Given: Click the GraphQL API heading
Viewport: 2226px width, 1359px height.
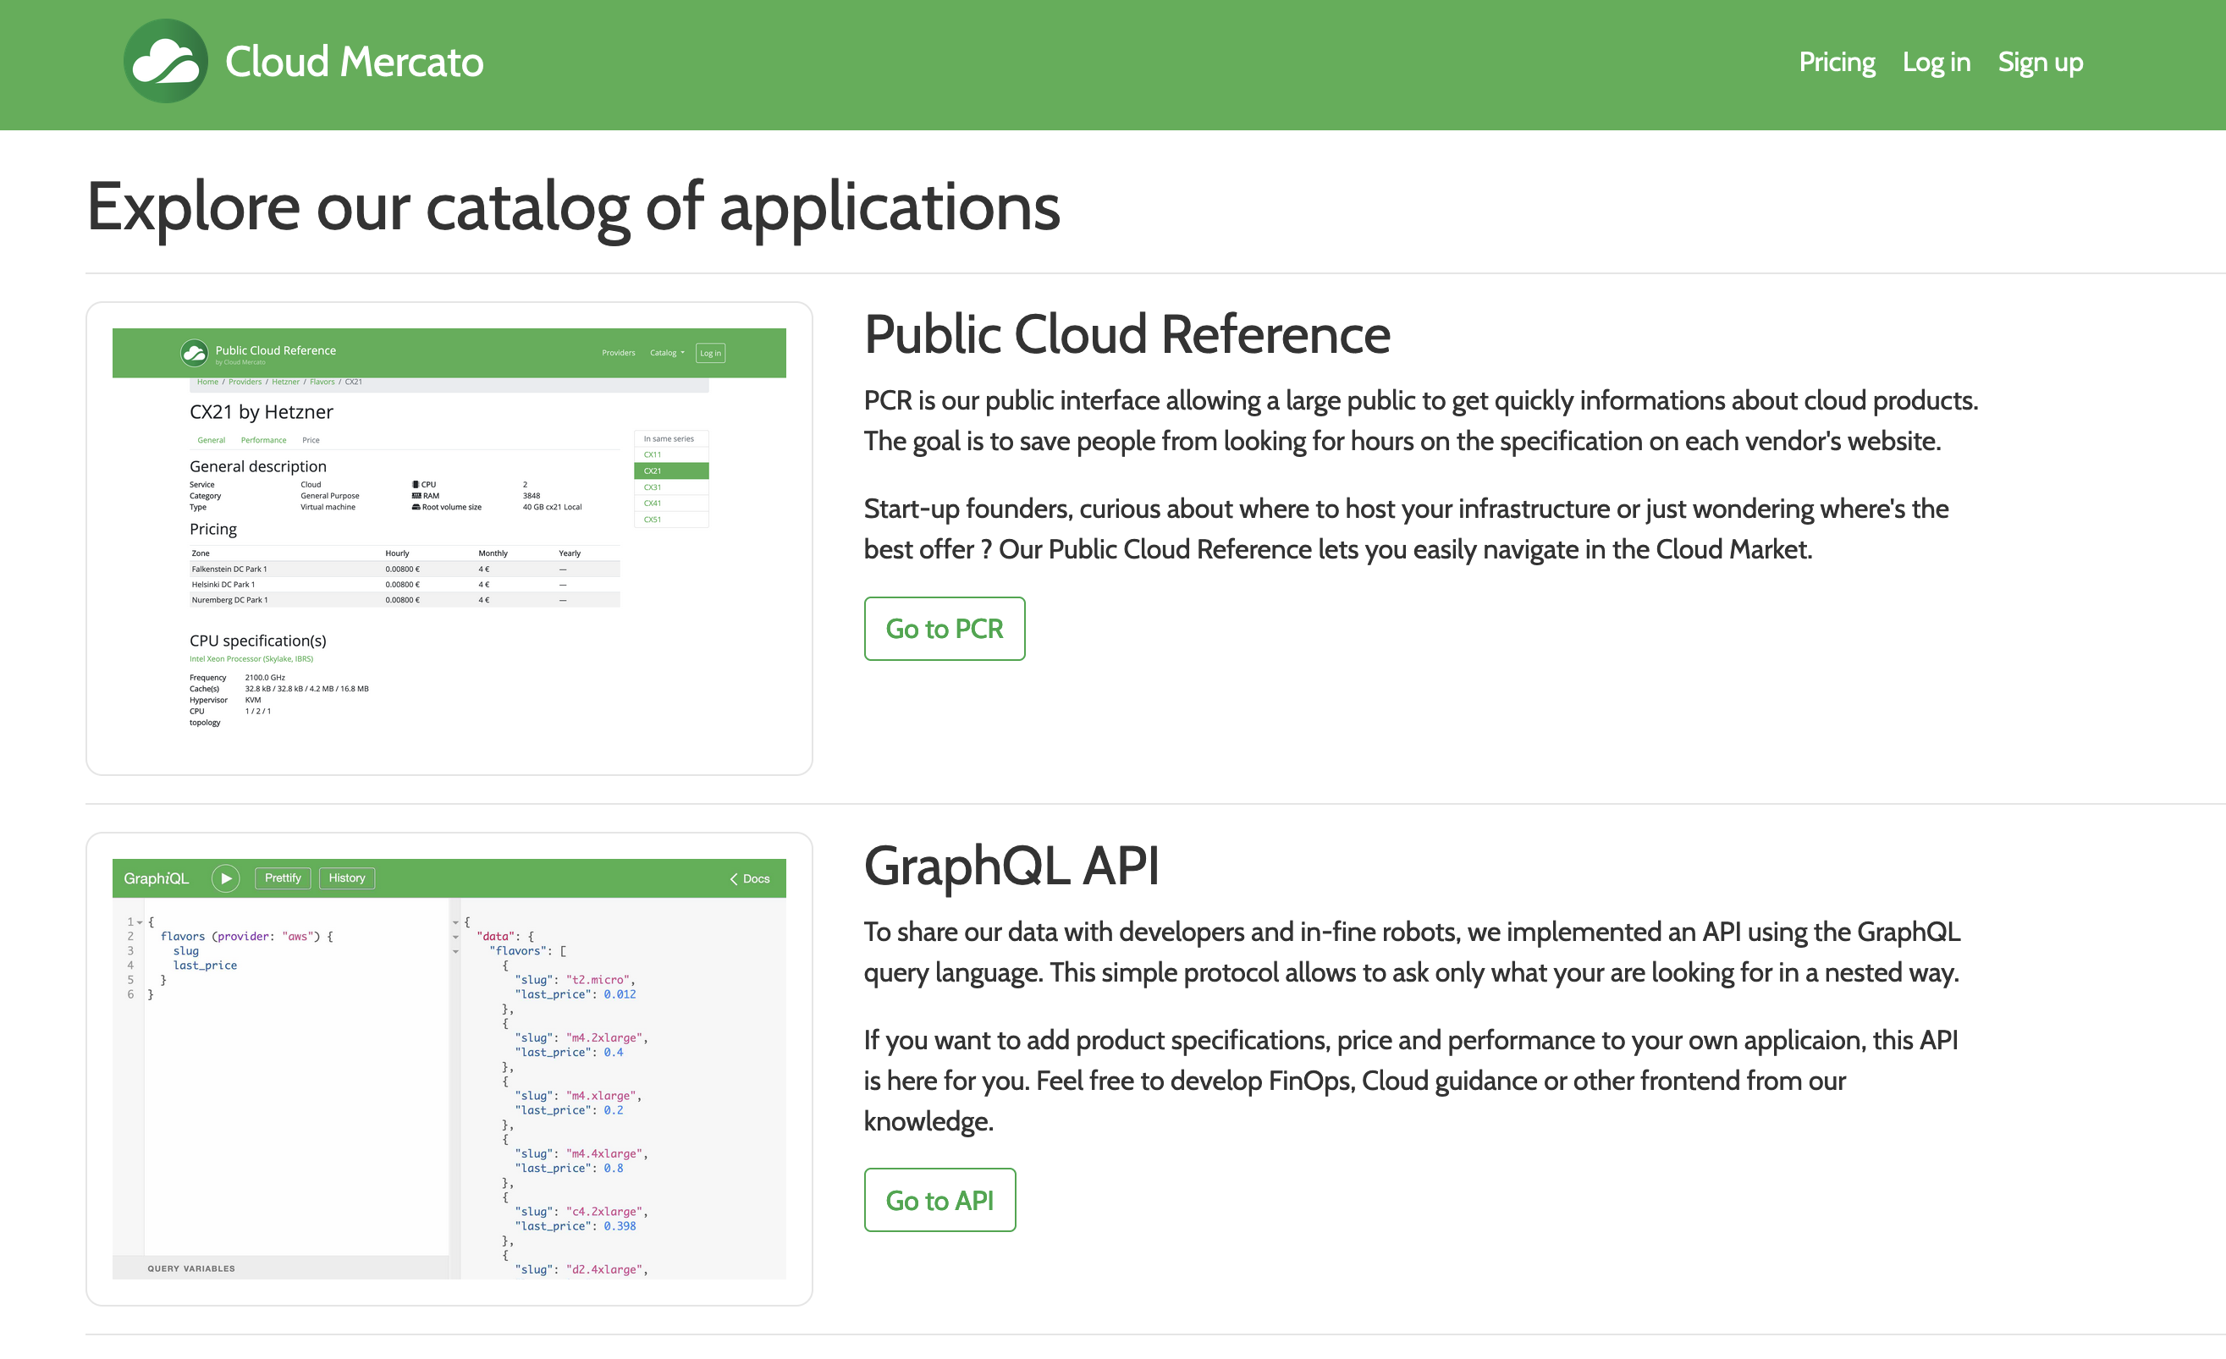Looking at the screenshot, I should pyautogui.click(x=1011, y=865).
